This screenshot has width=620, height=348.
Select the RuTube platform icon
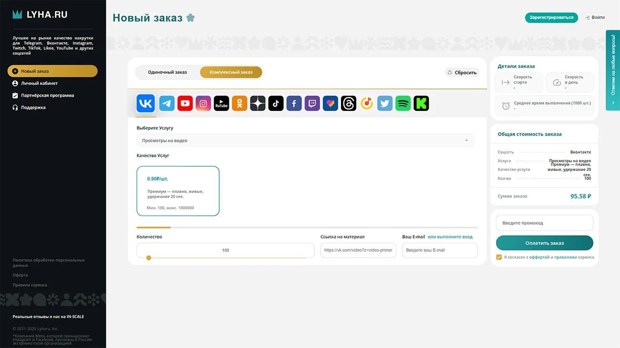pyautogui.click(x=221, y=103)
